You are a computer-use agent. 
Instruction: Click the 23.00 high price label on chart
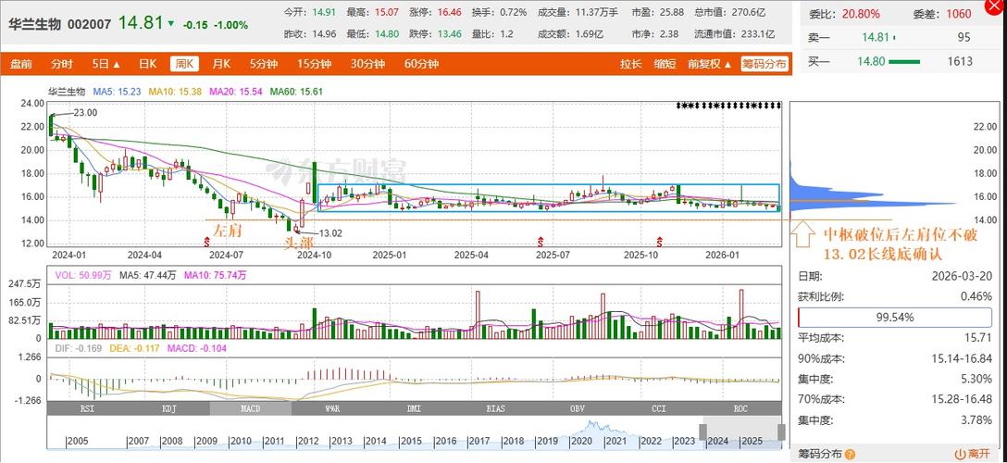pos(85,112)
